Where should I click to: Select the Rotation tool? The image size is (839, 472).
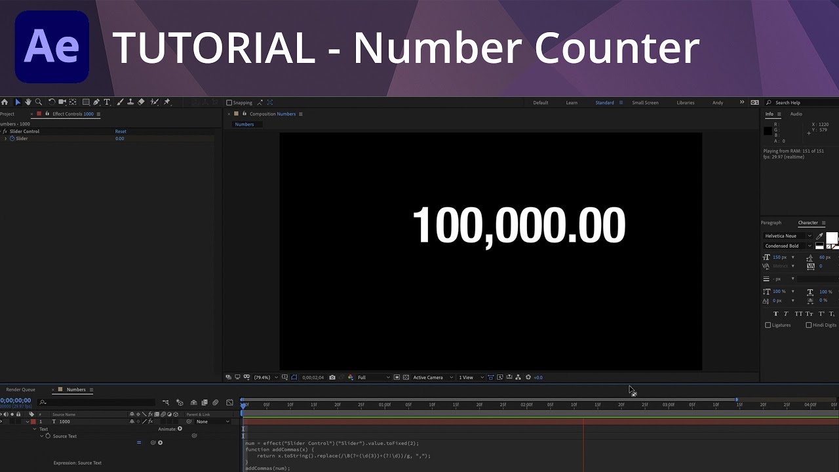point(52,102)
